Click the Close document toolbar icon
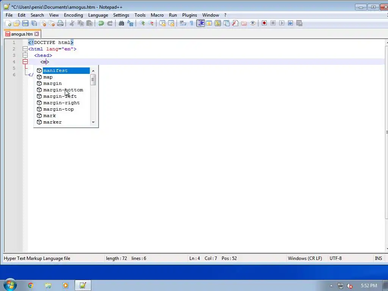Image resolution: width=388 pixels, height=291 pixels. [43, 23]
